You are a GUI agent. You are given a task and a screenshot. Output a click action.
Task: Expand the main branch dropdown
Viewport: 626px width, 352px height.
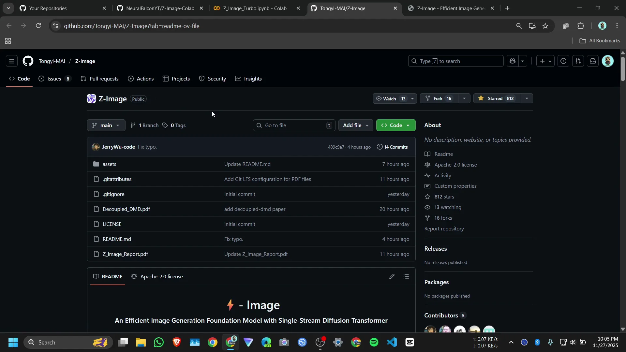[x=106, y=125]
